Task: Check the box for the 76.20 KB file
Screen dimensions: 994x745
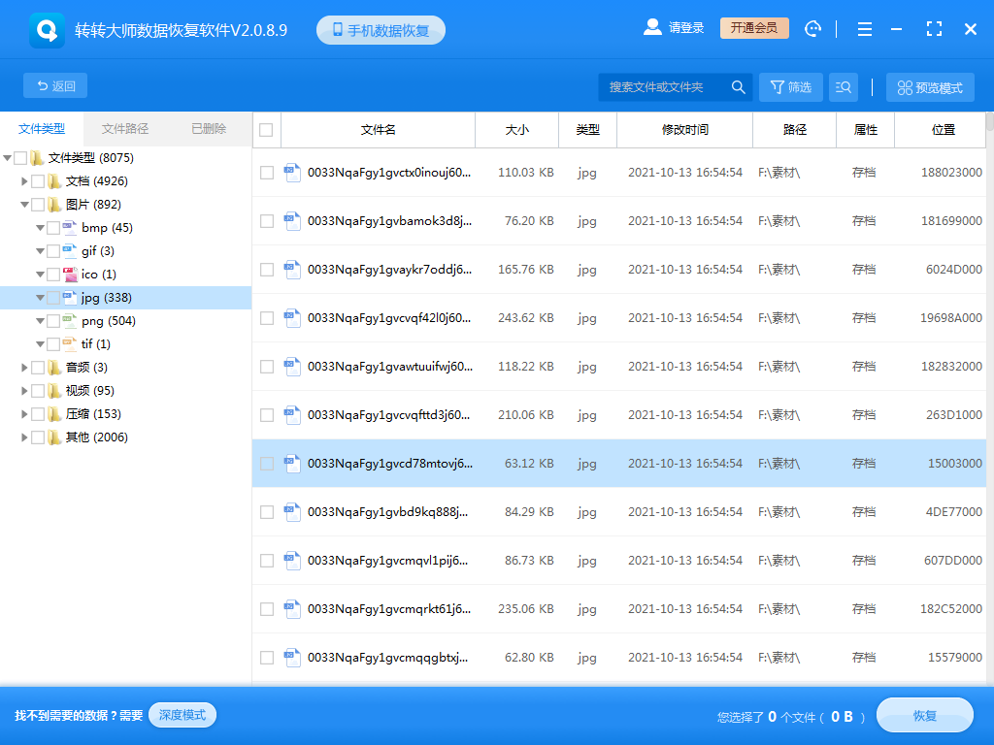Action: coord(267,220)
